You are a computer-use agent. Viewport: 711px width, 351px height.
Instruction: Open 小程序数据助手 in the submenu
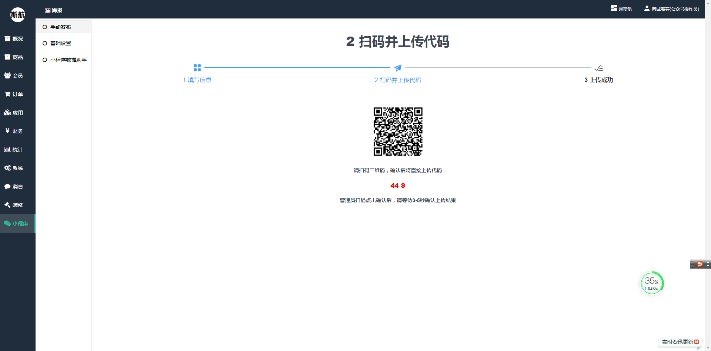click(x=64, y=60)
